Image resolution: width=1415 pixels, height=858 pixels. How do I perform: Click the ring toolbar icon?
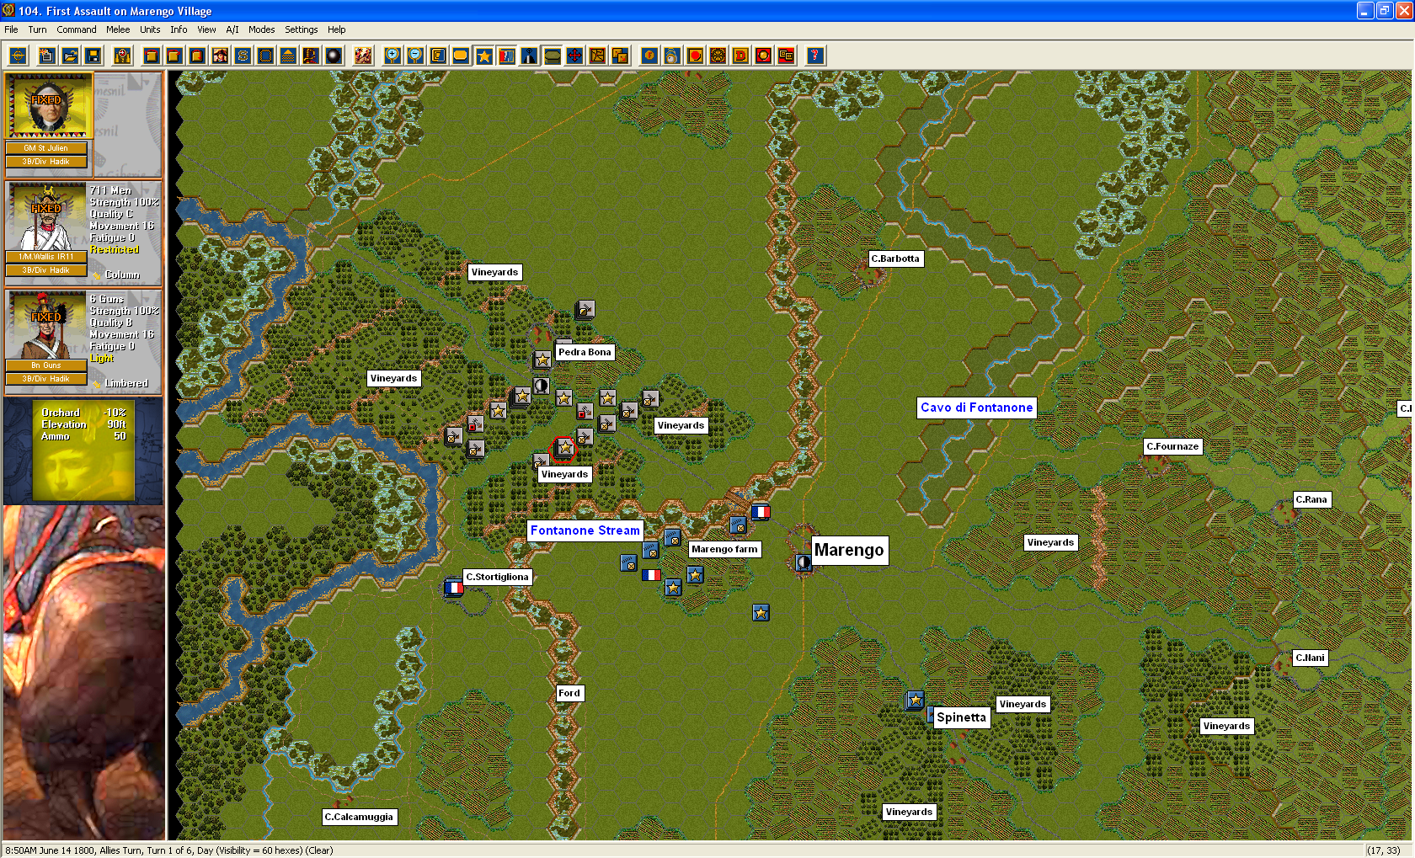point(672,56)
